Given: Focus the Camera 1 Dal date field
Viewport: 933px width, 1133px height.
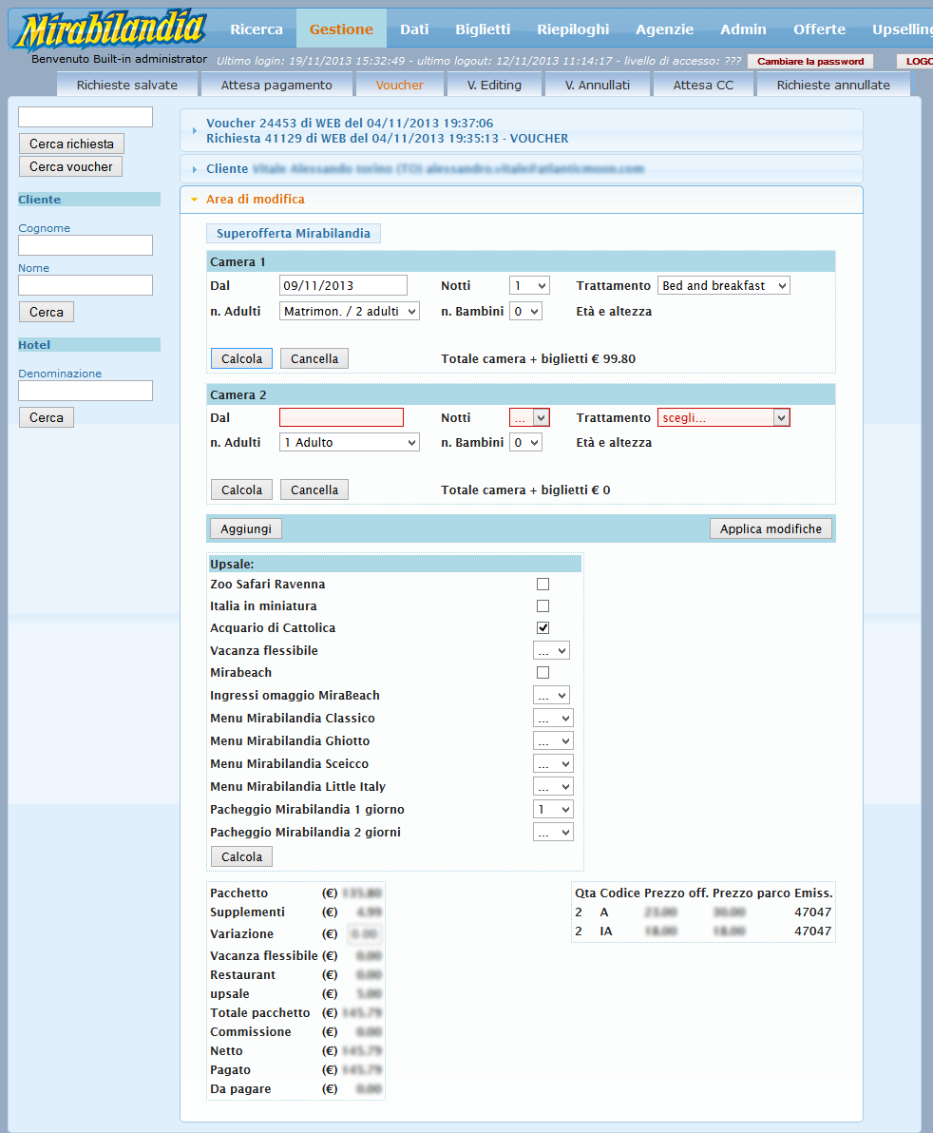Looking at the screenshot, I should pyautogui.click(x=343, y=285).
